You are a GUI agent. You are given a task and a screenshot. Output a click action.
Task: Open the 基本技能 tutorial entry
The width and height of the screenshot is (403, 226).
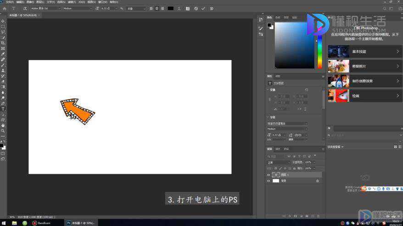click(x=364, y=52)
